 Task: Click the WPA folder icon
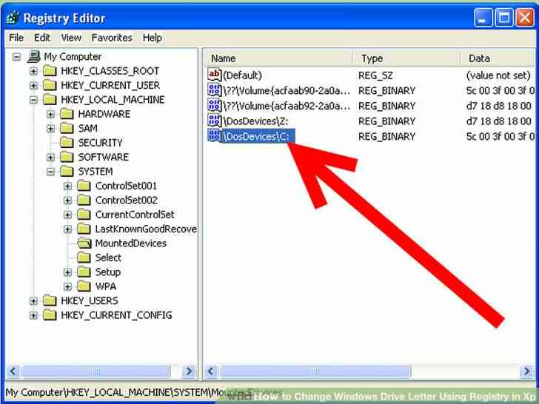tap(84, 286)
